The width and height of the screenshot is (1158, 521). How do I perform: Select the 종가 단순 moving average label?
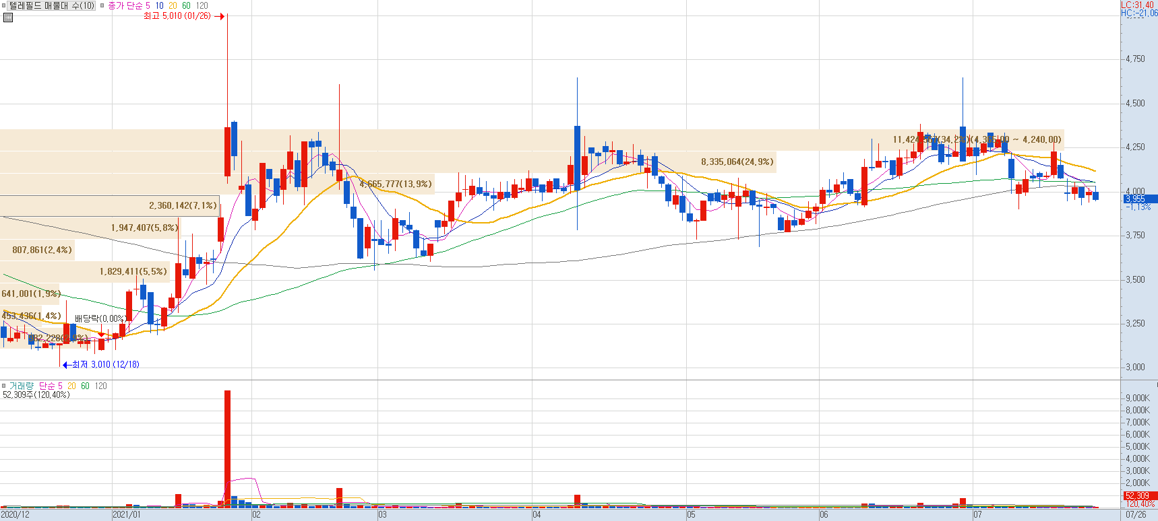[x=125, y=5]
